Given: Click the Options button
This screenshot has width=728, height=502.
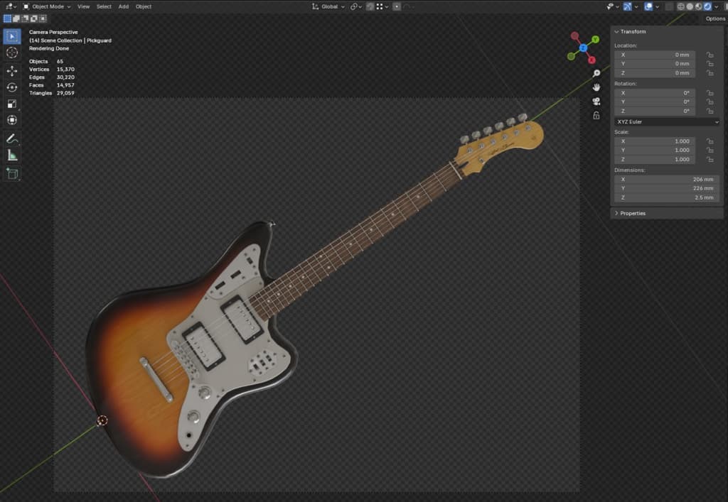Looking at the screenshot, I should coord(715,18).
